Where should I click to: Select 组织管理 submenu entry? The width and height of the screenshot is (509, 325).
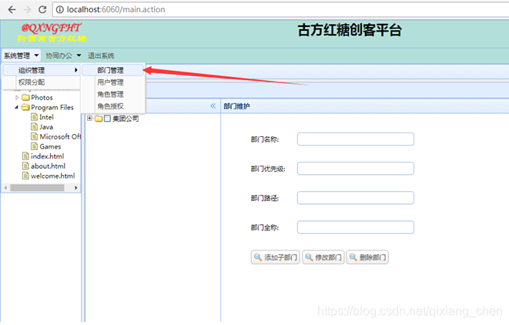(x=41, y=70)
